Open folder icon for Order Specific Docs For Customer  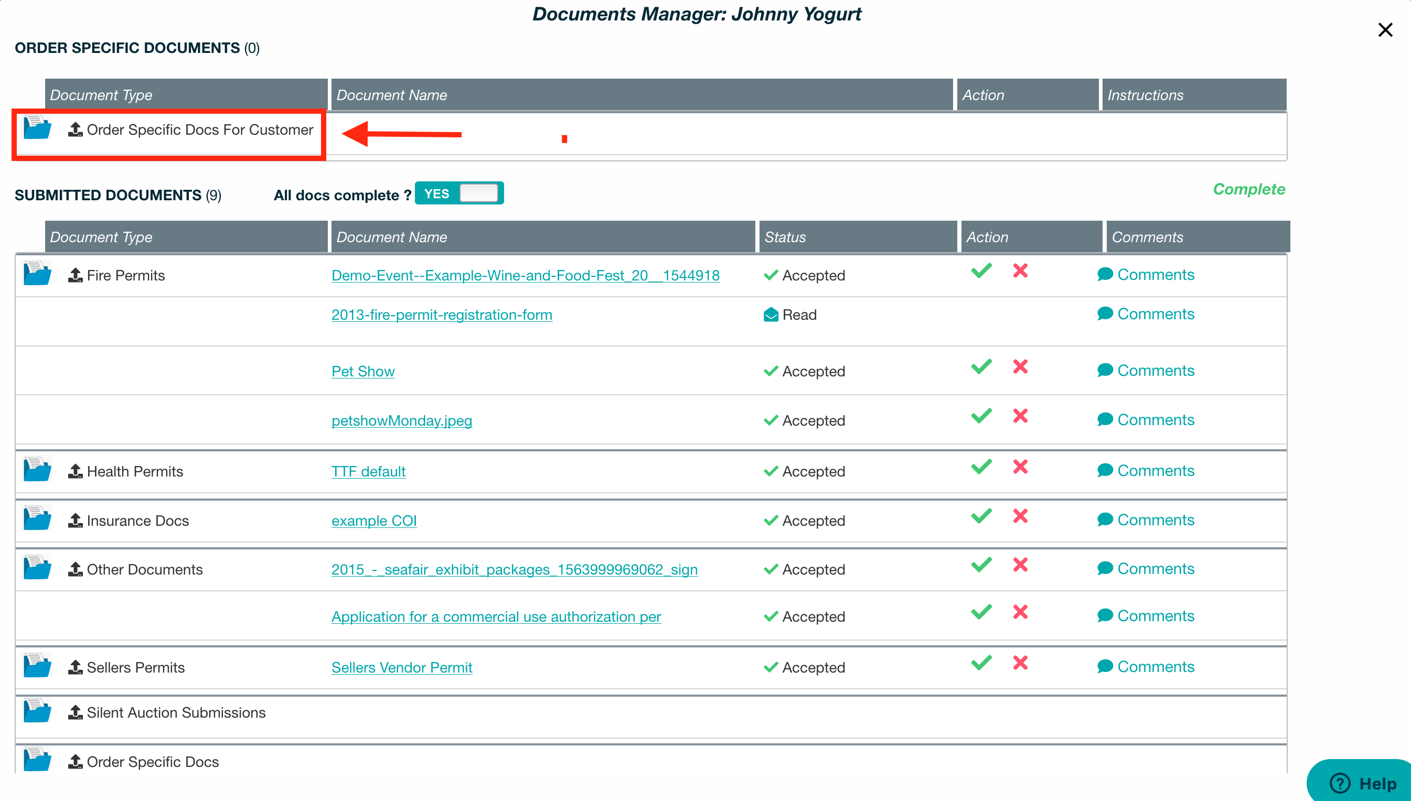pyautogui.click(x=37, y=127)
